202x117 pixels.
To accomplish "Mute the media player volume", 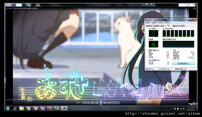I will pyautogui.click(x=109, y=103).
